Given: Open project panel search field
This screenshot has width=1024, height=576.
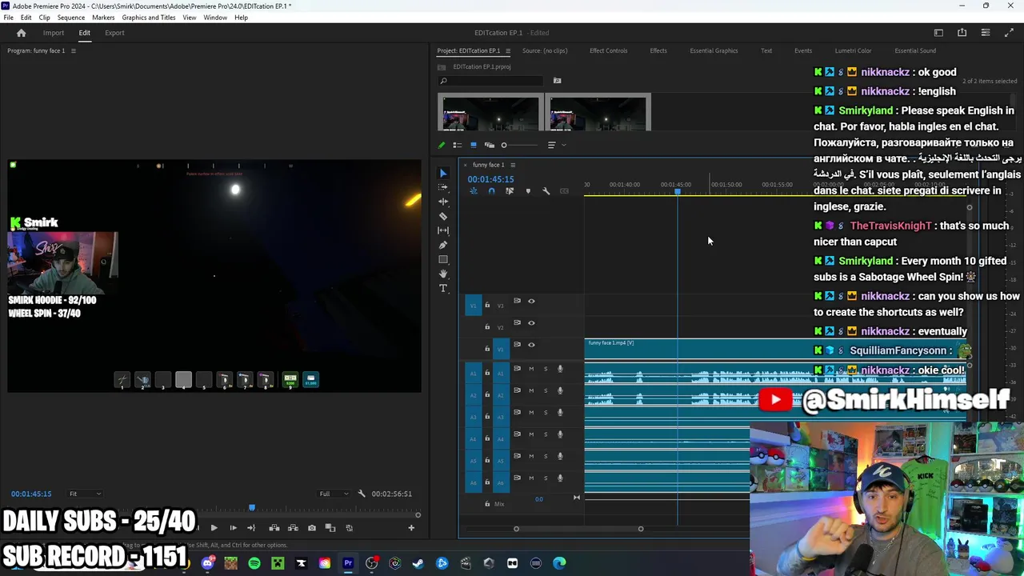Looking at the screenshot, I should click(492, 81).
